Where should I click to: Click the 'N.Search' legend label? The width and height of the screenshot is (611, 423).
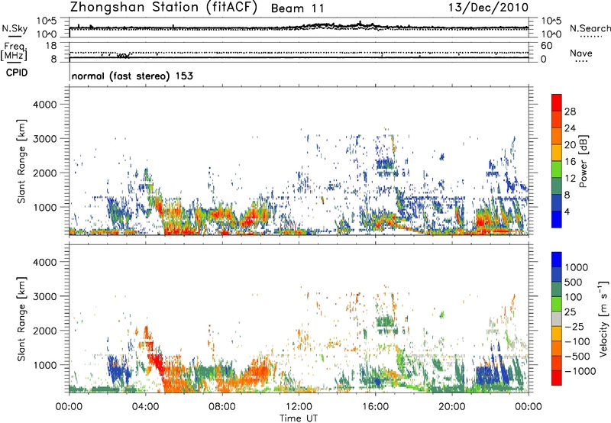click(590, 28)
